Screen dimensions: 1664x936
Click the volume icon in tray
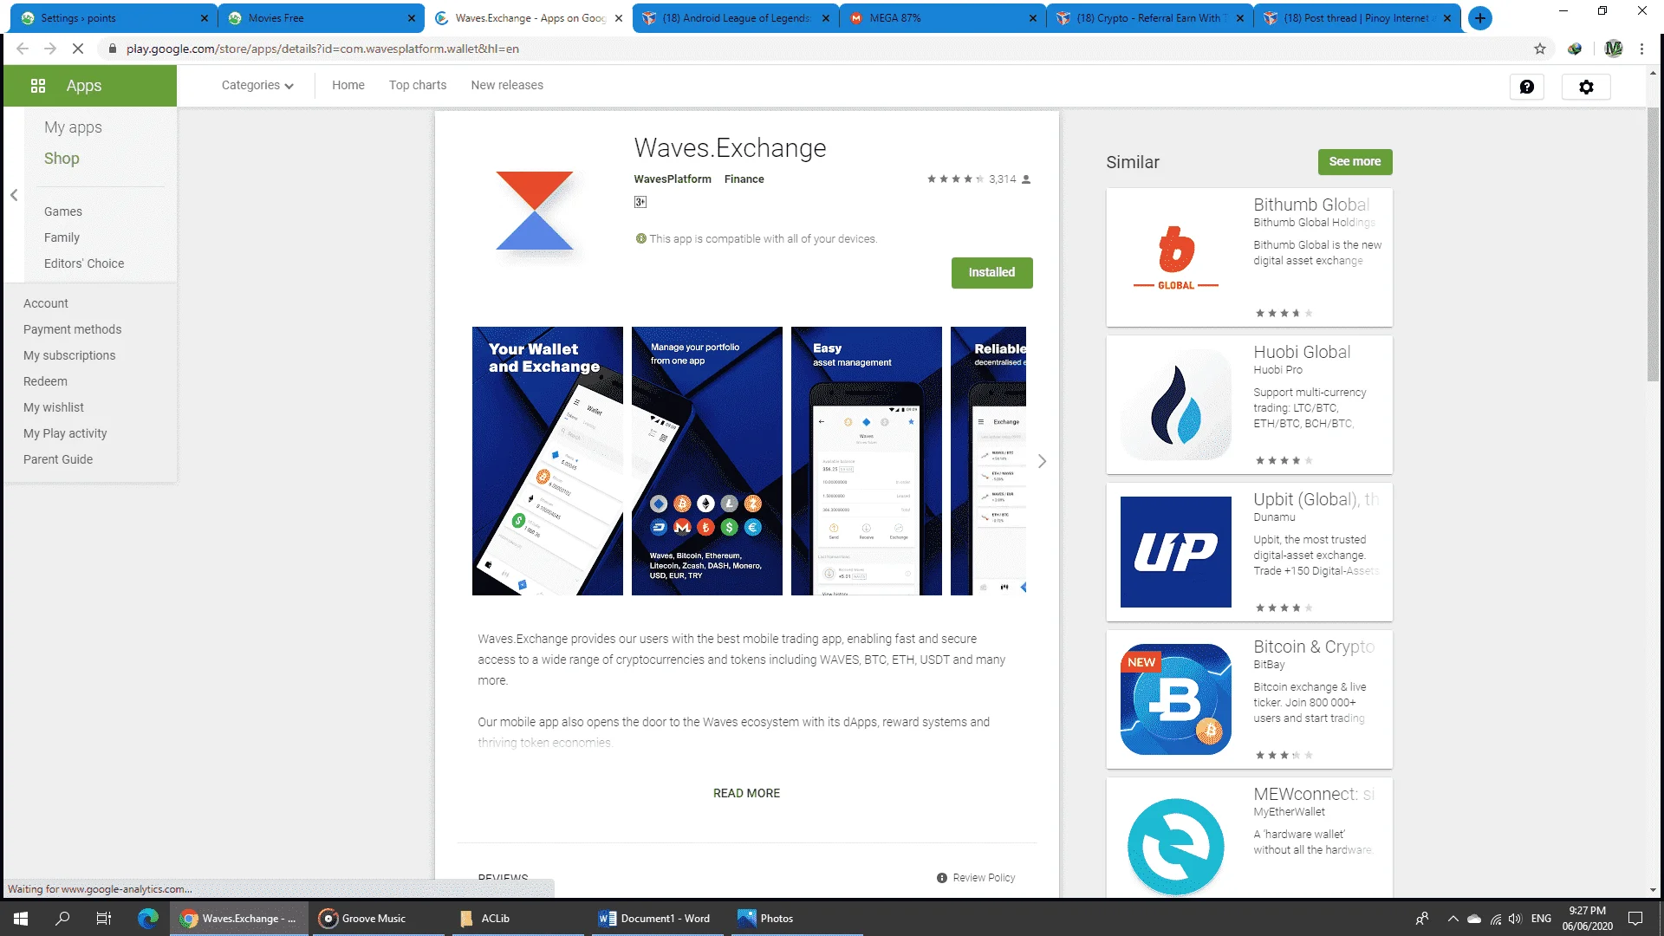1515,919
